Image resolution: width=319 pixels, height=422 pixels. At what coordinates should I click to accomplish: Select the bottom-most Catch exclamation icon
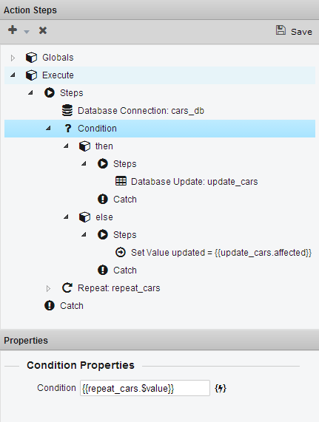[x=50, y=305]
